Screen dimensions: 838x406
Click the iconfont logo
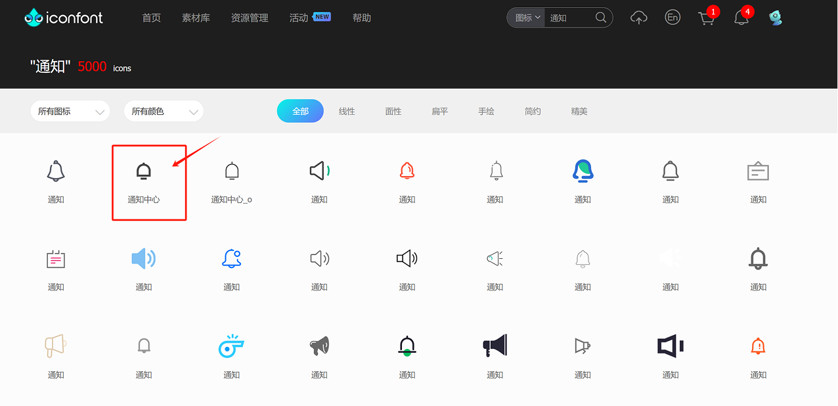[x=63, y=17]
